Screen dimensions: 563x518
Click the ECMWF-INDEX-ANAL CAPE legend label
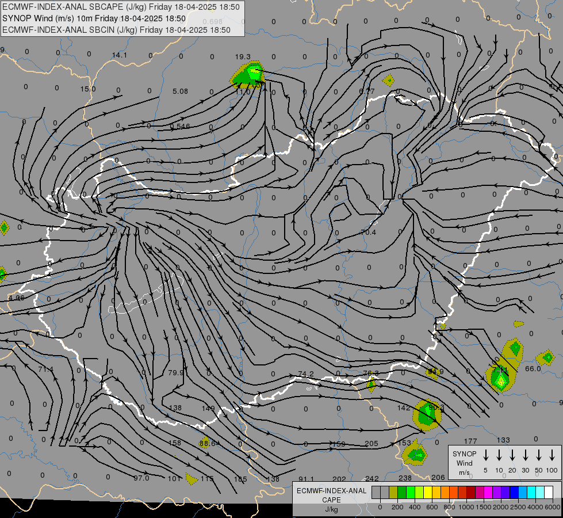point(331,496)
